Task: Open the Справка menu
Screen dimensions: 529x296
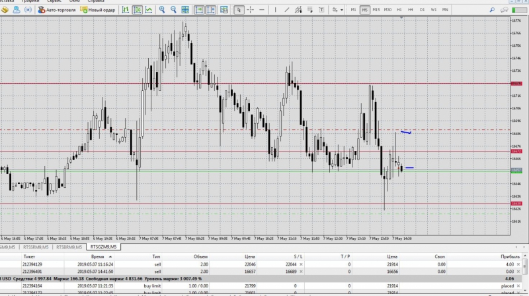Action: pos(97,1)
